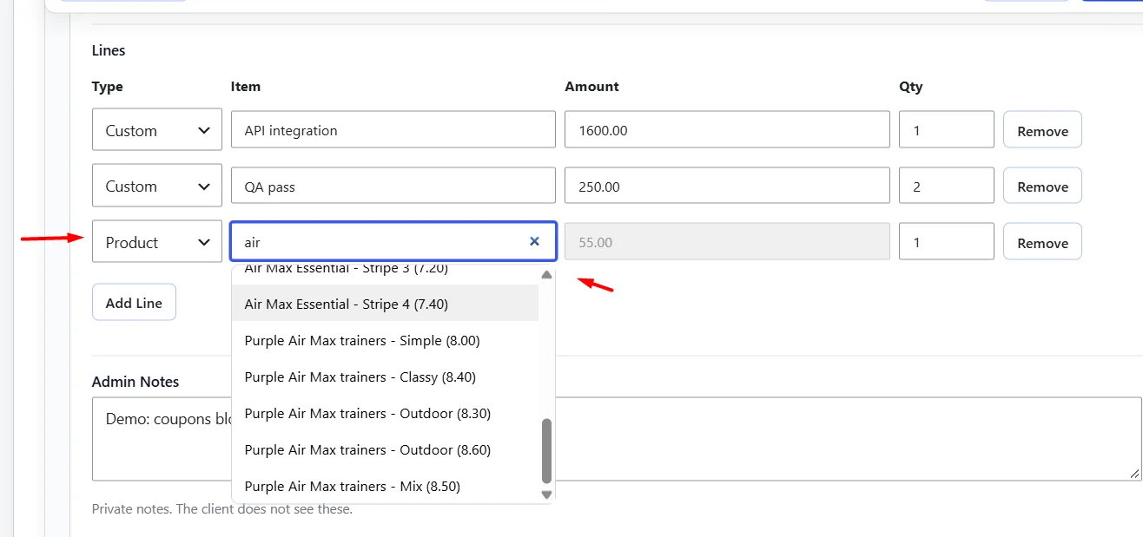Click the Add Line button
This screenshot has height=537, width=1143.
(x=134, y=303)
